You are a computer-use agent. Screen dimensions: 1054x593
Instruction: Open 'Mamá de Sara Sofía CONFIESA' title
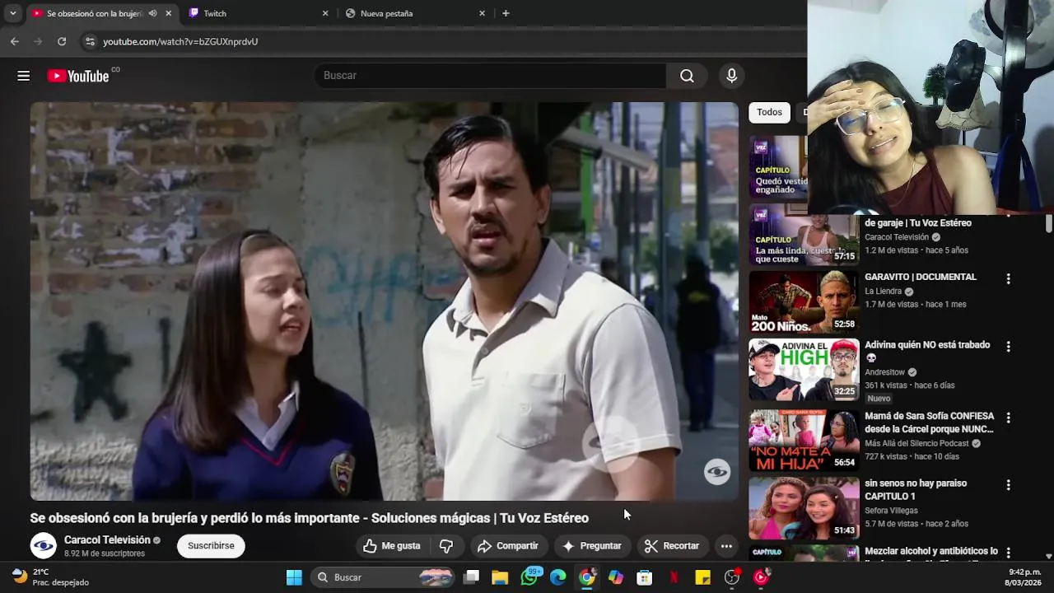coord(930,423)
